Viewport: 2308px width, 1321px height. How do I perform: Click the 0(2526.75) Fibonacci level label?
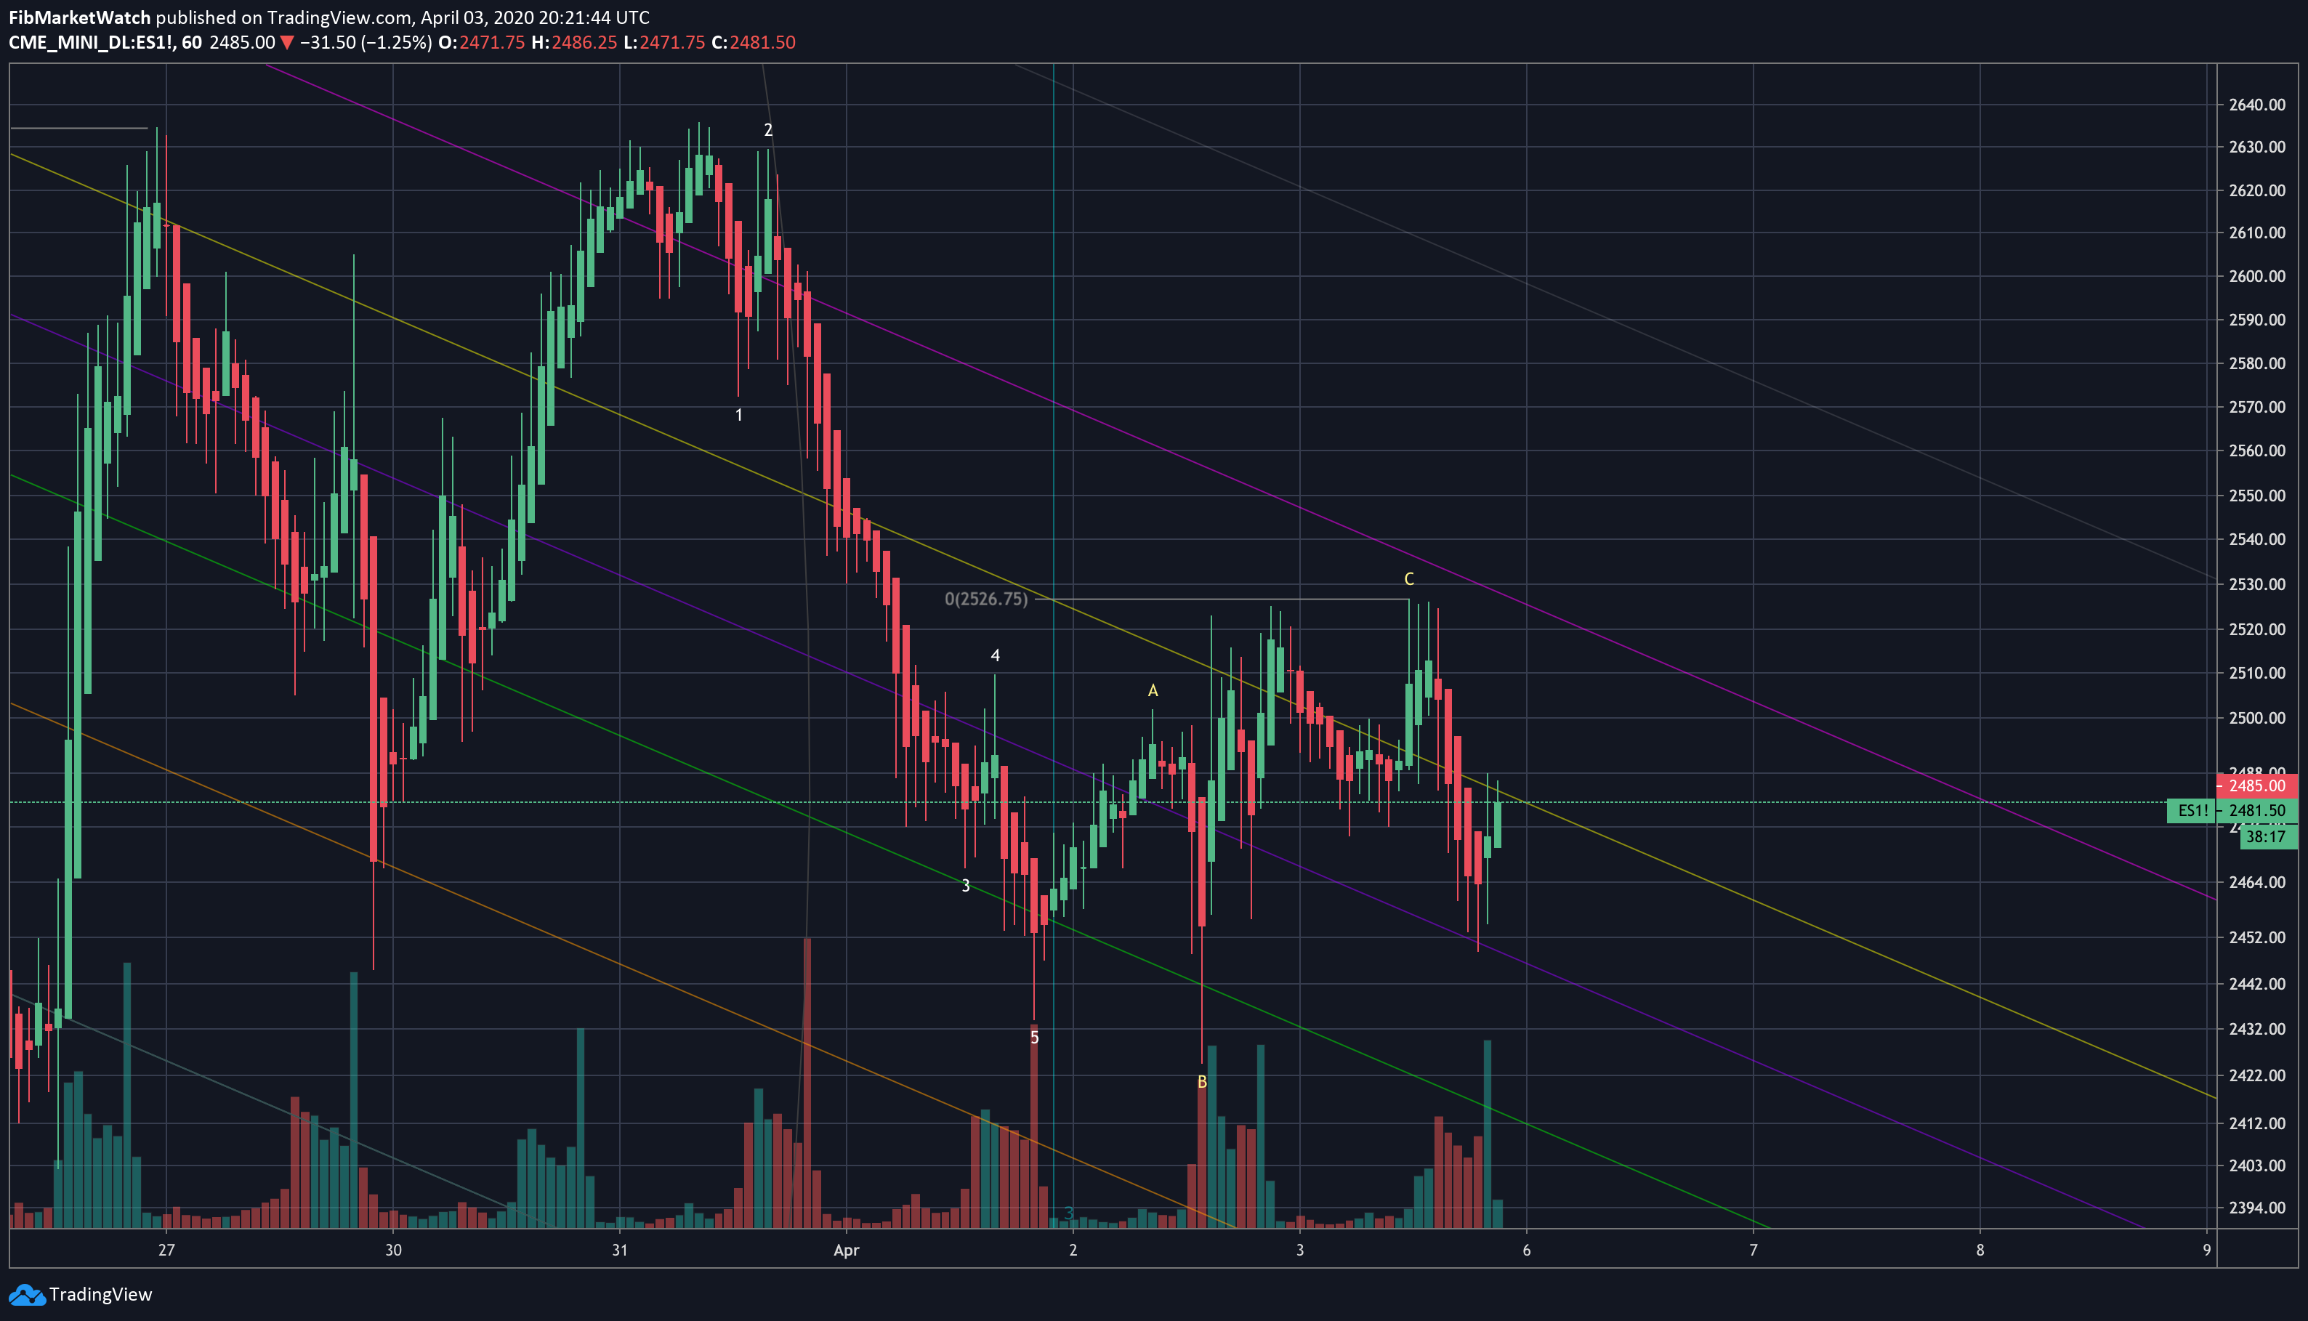pos(986,599)
